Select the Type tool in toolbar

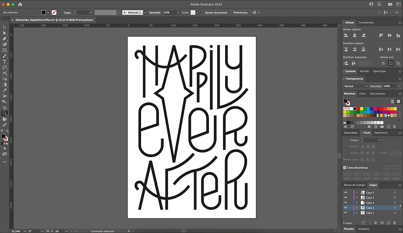coord(4,62)
